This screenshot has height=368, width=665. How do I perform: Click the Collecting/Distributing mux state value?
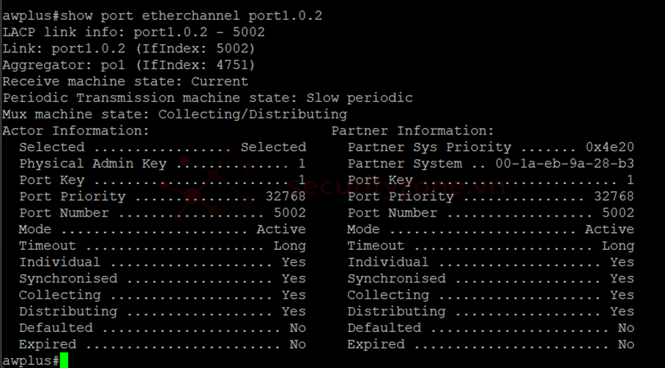point(253,115)
